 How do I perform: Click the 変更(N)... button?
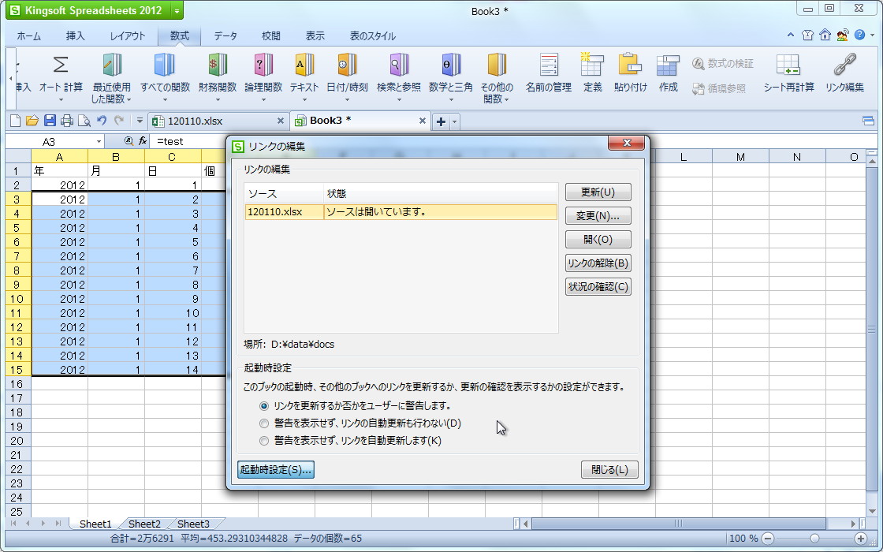click(598, 216)
